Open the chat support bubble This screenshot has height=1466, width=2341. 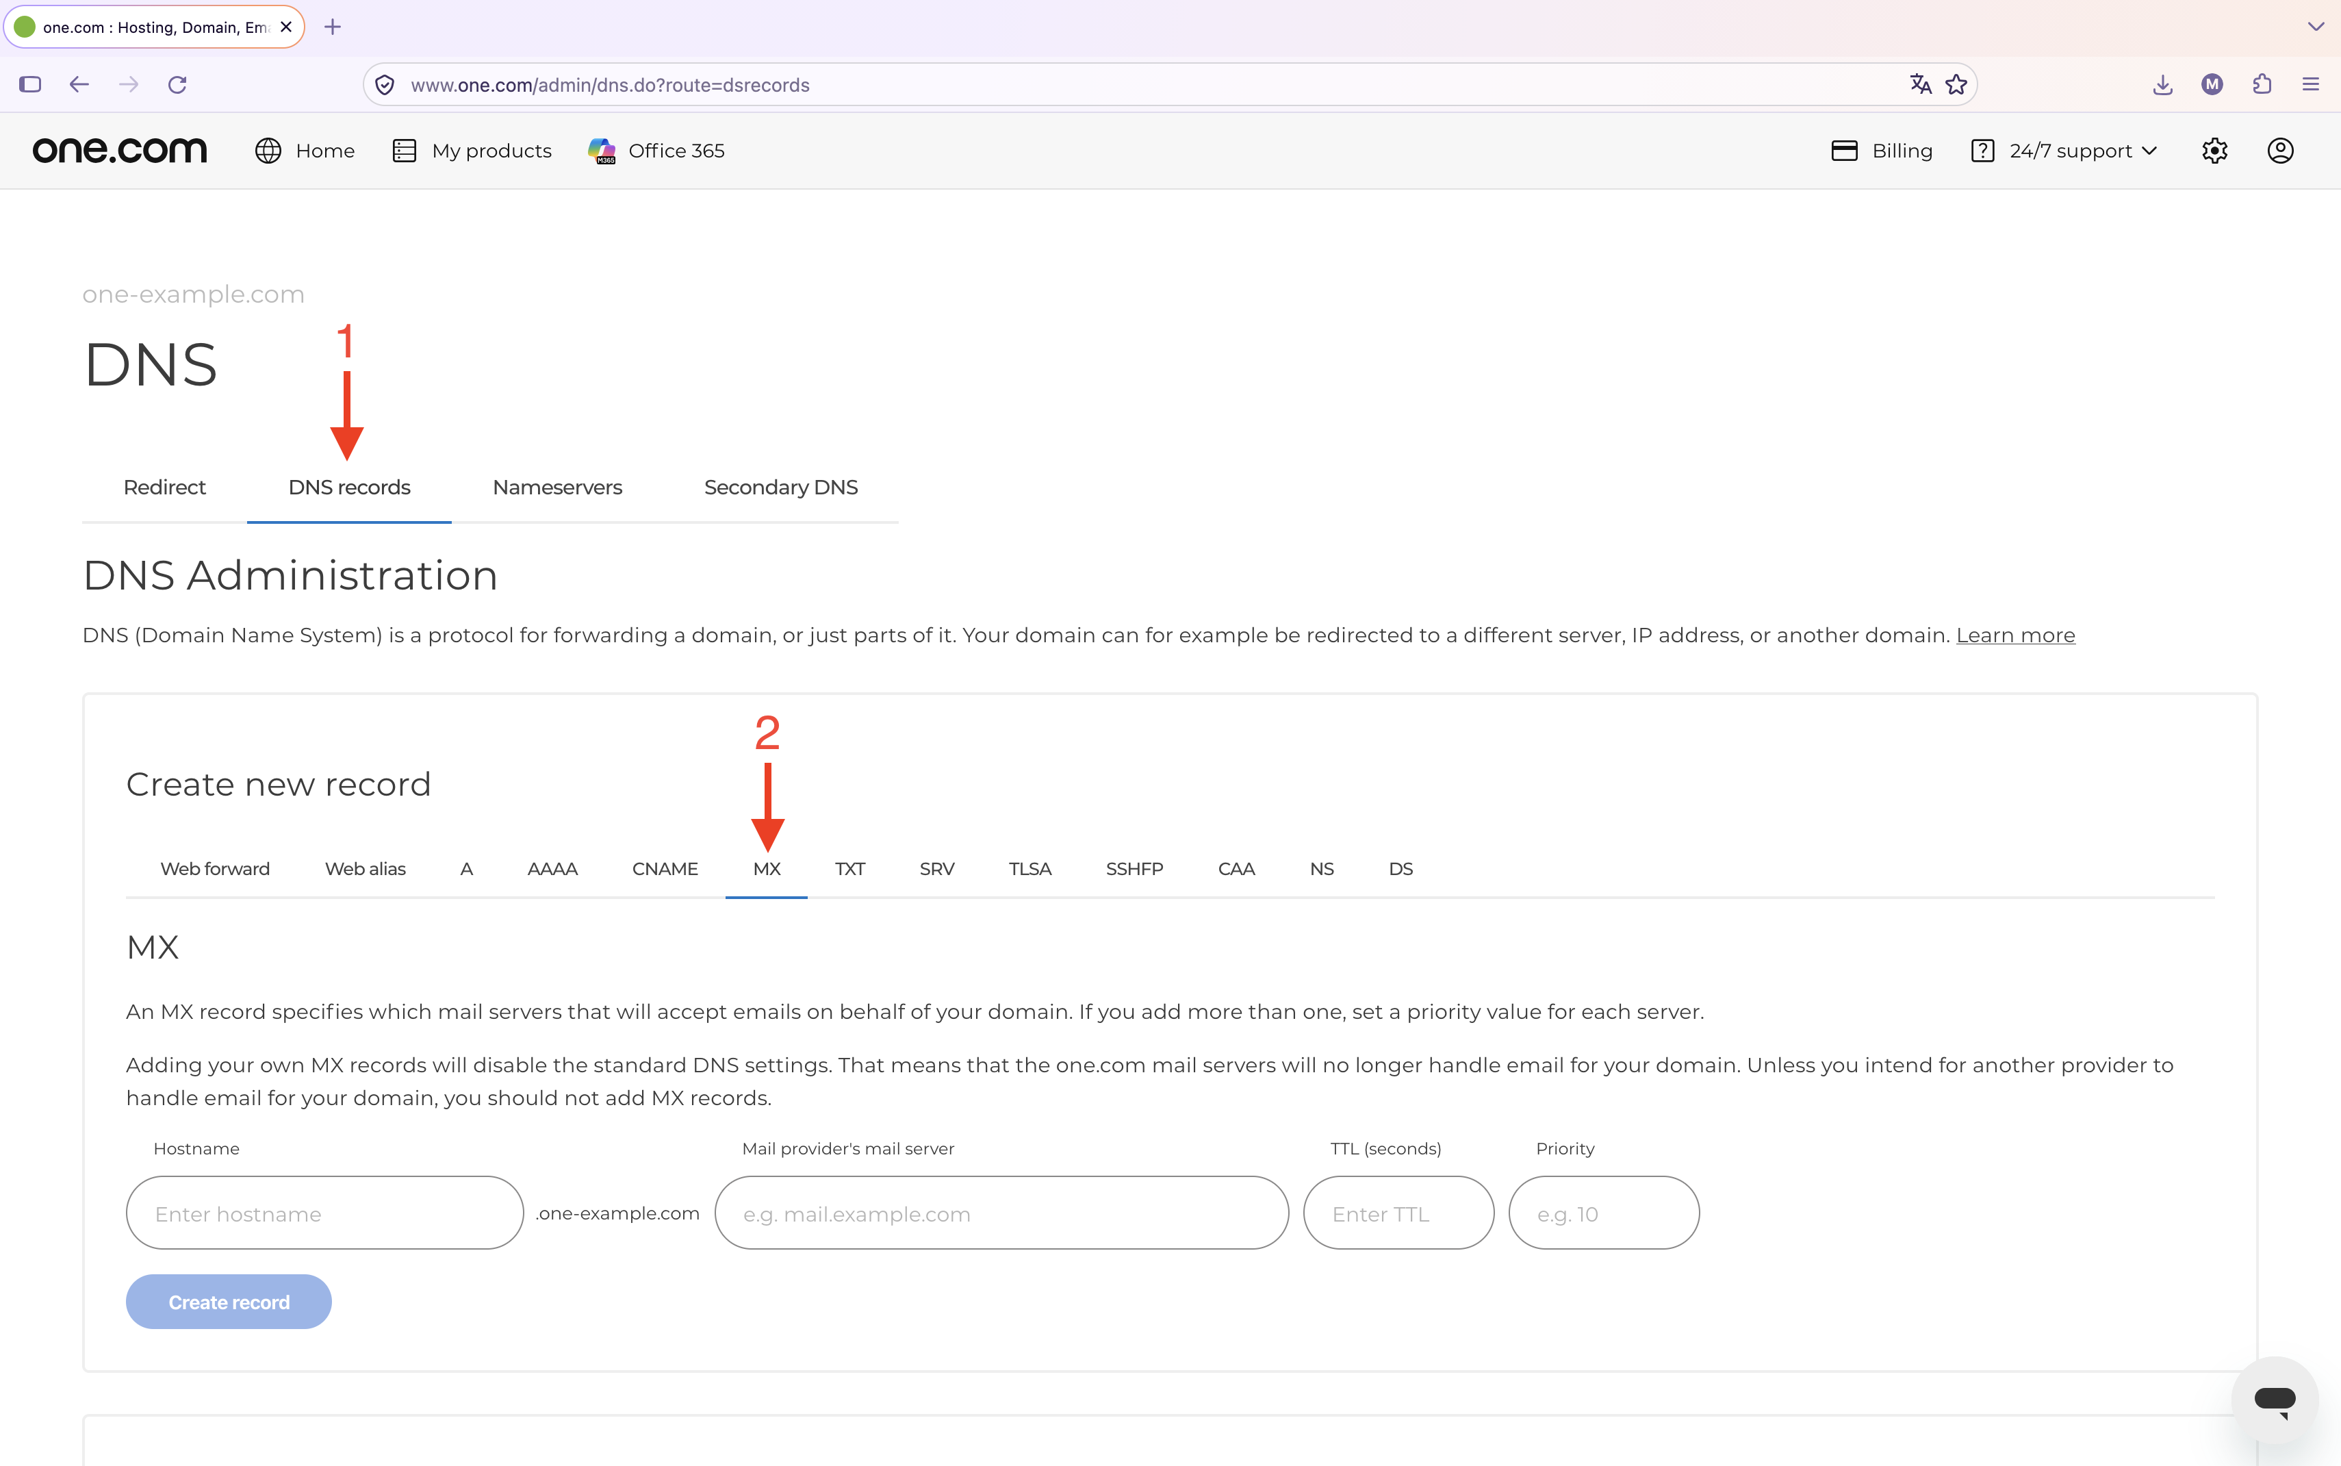[x=2274, y=1399]
